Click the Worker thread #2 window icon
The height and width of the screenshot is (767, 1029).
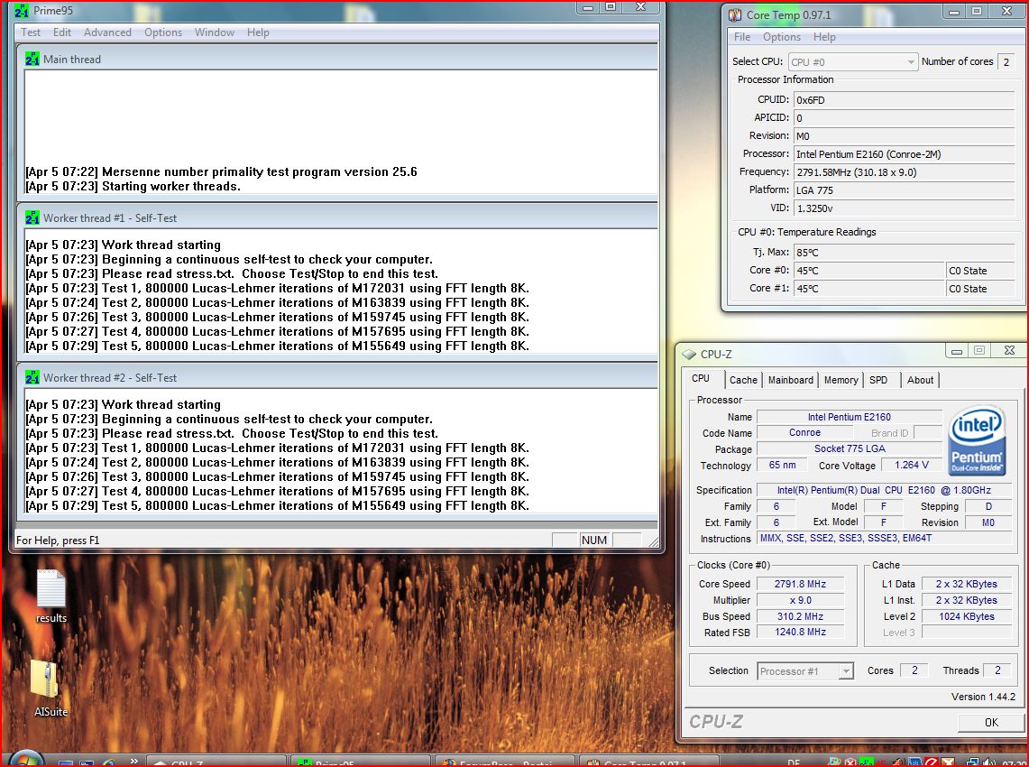click(32, 377)
